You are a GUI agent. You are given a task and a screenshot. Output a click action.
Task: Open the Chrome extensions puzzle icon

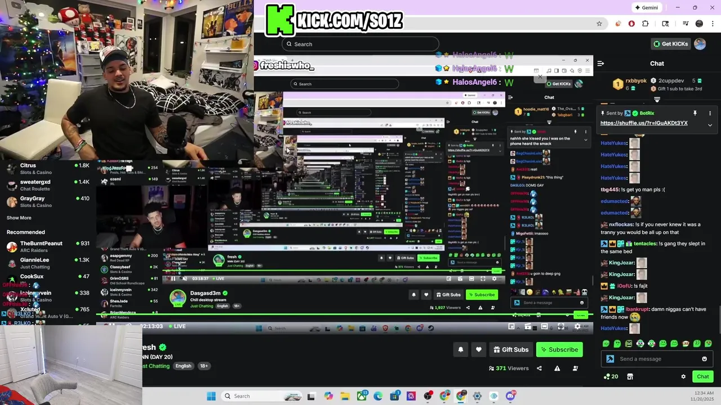pos(646,24)
